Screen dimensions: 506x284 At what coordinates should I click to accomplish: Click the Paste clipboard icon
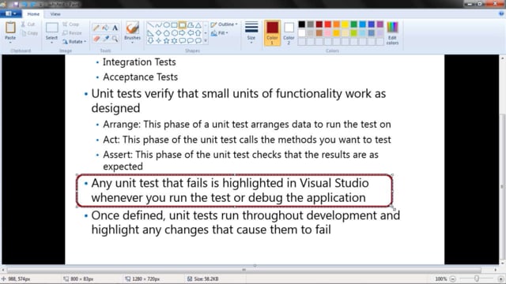pos(10,28)
